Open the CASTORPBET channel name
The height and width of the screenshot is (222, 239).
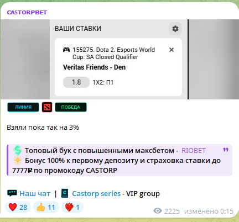[x=27, y=12]
